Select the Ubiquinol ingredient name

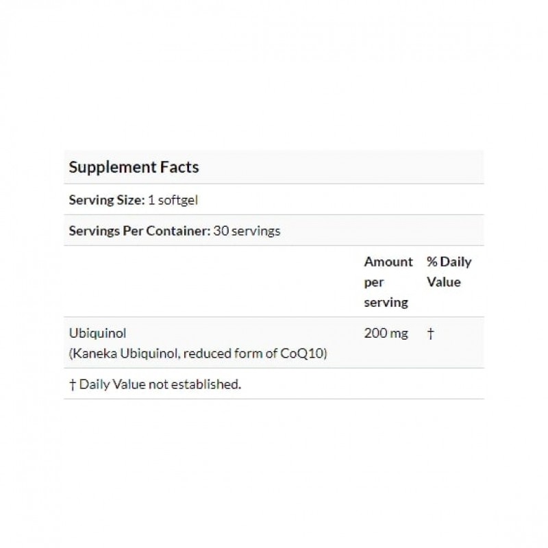94,334
